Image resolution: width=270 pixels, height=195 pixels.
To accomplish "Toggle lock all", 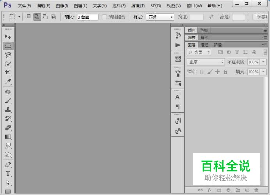I will point(225,72).
